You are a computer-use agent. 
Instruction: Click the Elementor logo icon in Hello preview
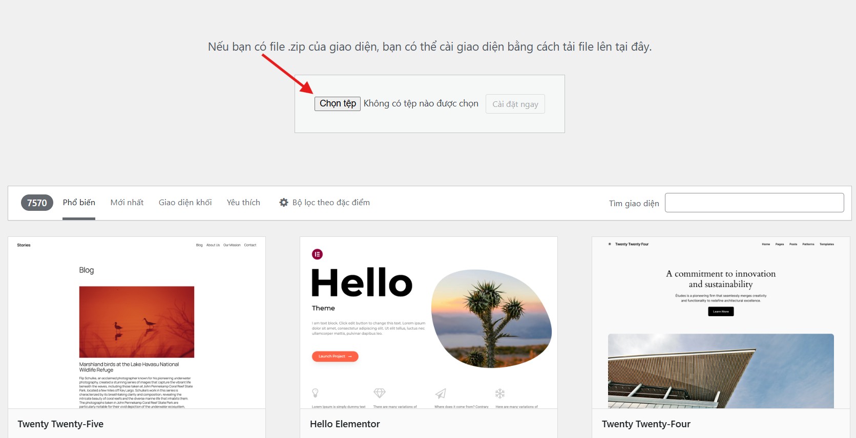pyautogui.click(x=317, y=254)
